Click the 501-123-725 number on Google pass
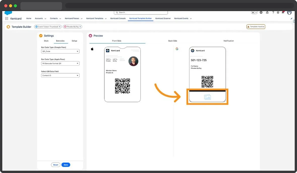The width and height of the screenshot is (297, 173). coord(199,60)
